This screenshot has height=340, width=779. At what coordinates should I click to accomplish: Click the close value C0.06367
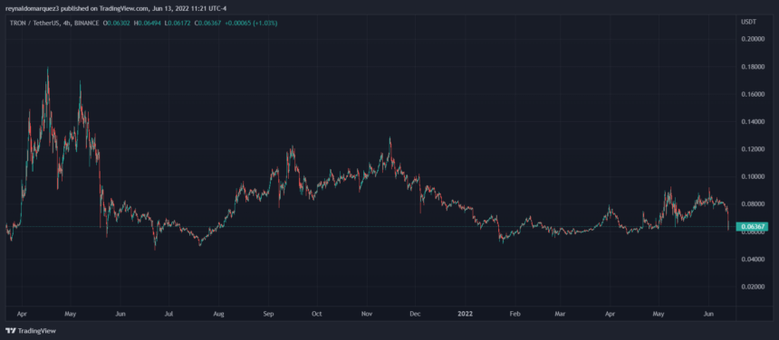tap(207, 23)
